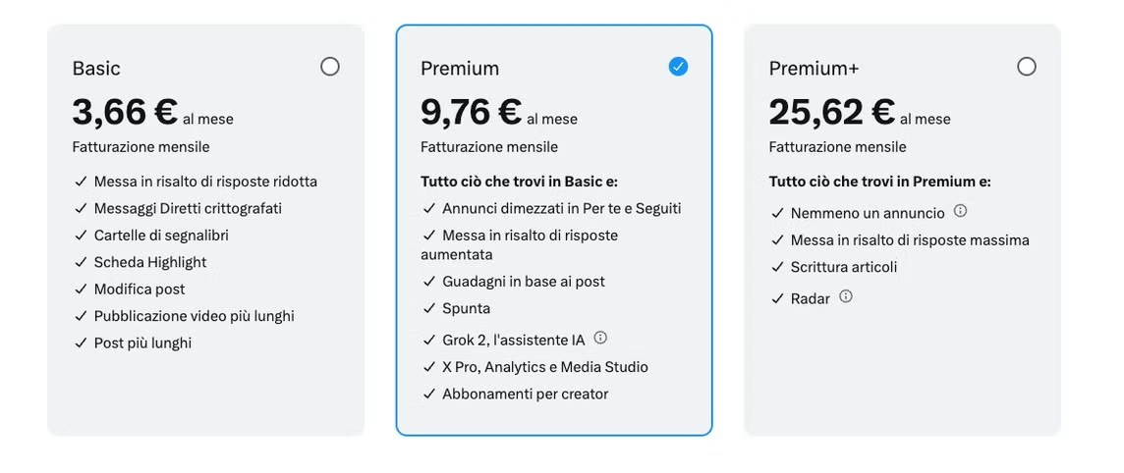Click X Pro, Analytics e Media Studio

pyautogui.click(x=544, y=367)
